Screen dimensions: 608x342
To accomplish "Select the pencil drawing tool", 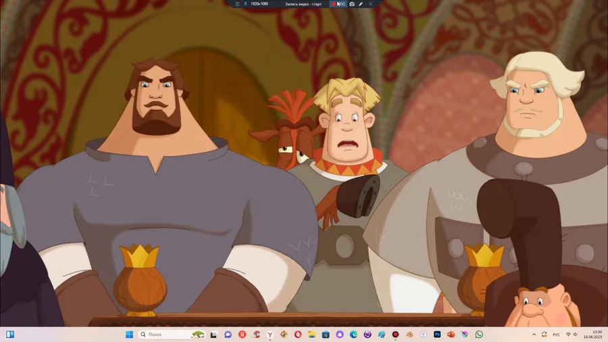I will coord(361,4).
